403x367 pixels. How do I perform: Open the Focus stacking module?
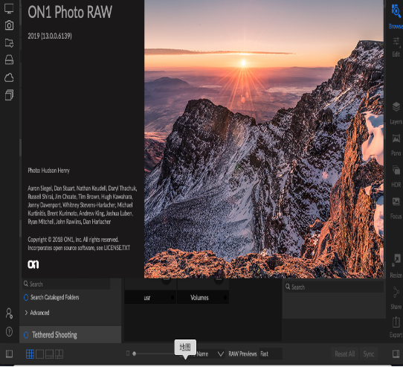(396, 208)
